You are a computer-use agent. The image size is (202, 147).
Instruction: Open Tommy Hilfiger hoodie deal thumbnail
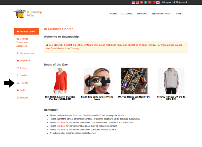click(171, 81)
